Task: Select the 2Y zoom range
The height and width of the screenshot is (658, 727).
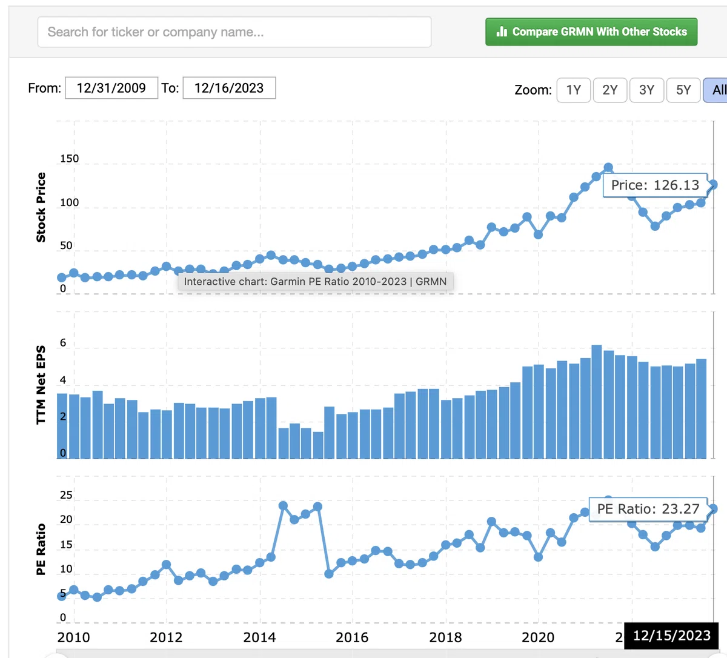Action: (x=610, y=90)
